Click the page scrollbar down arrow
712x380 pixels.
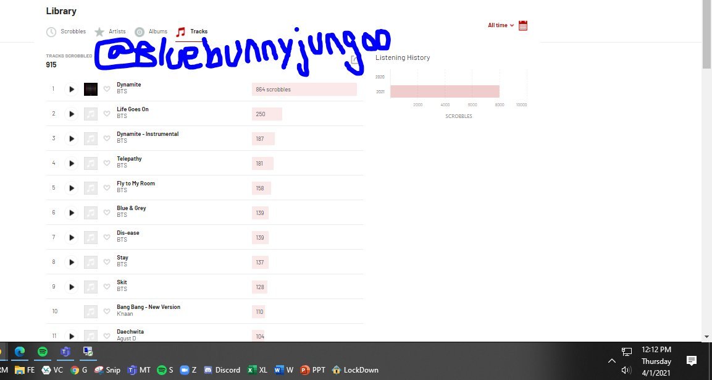click(x=706, y=337)
